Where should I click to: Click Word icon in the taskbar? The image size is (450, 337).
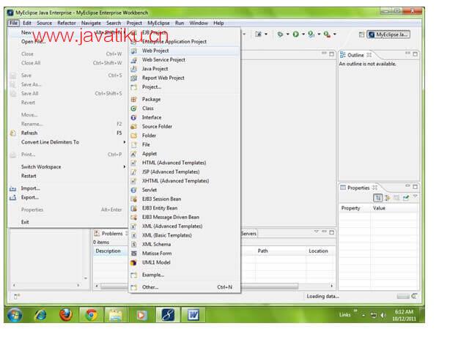(x=193, y=315)
